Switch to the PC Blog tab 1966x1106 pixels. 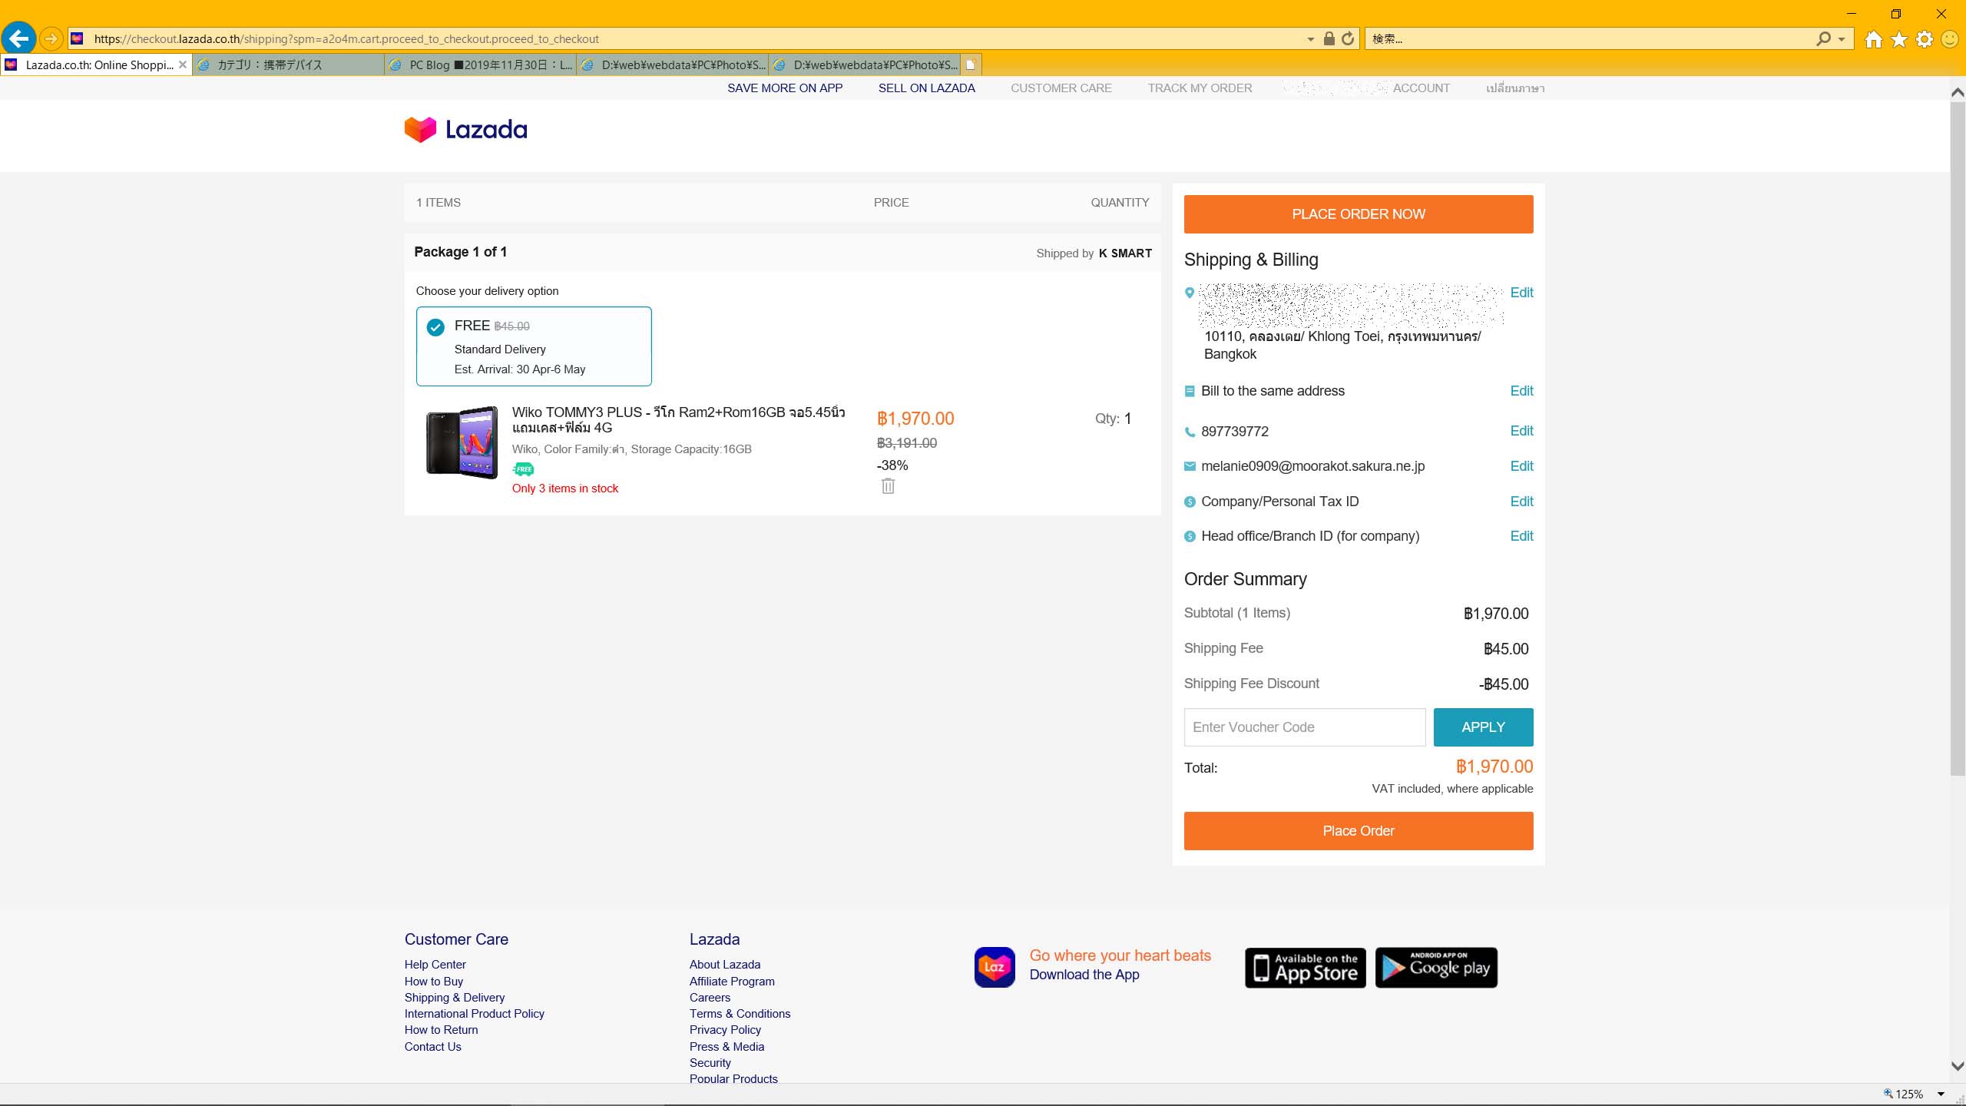480,65
